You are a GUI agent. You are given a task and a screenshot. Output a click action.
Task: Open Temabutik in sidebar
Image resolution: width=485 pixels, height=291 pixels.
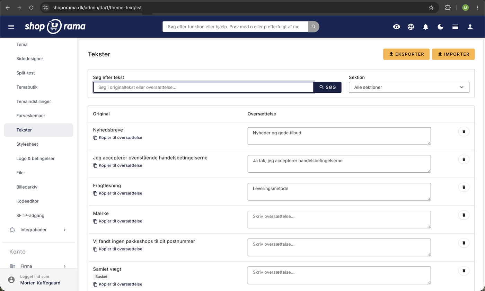pos(27,87)
